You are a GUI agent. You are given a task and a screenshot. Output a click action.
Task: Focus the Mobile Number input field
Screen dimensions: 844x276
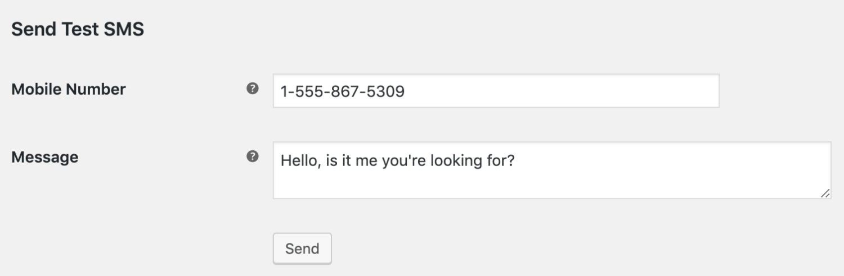pyautogui.click(x=495, y=91)
